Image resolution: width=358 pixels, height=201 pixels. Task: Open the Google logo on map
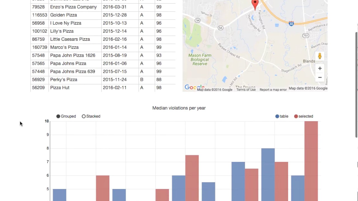pos(194,87)
